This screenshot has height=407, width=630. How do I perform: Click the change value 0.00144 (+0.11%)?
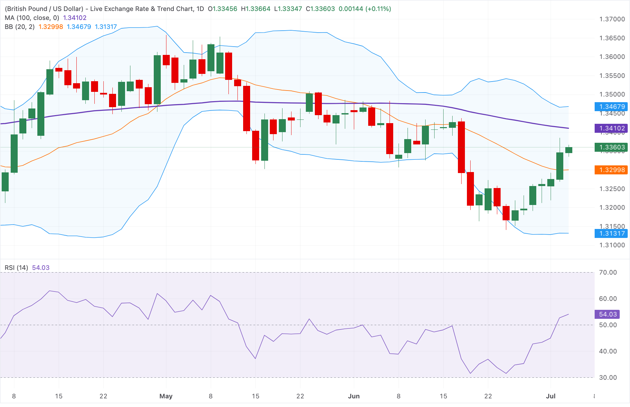click(x=365, y=9)
